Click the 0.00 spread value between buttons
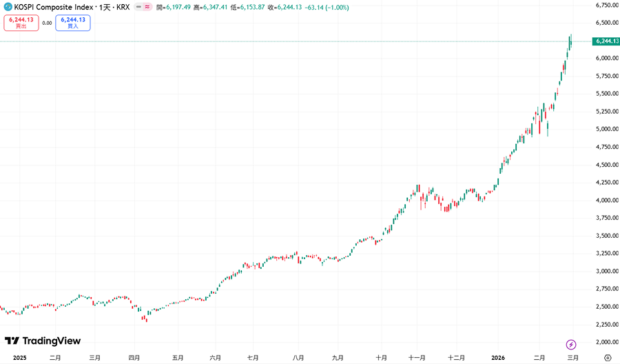The image size is (620, 364). [47, 23]
